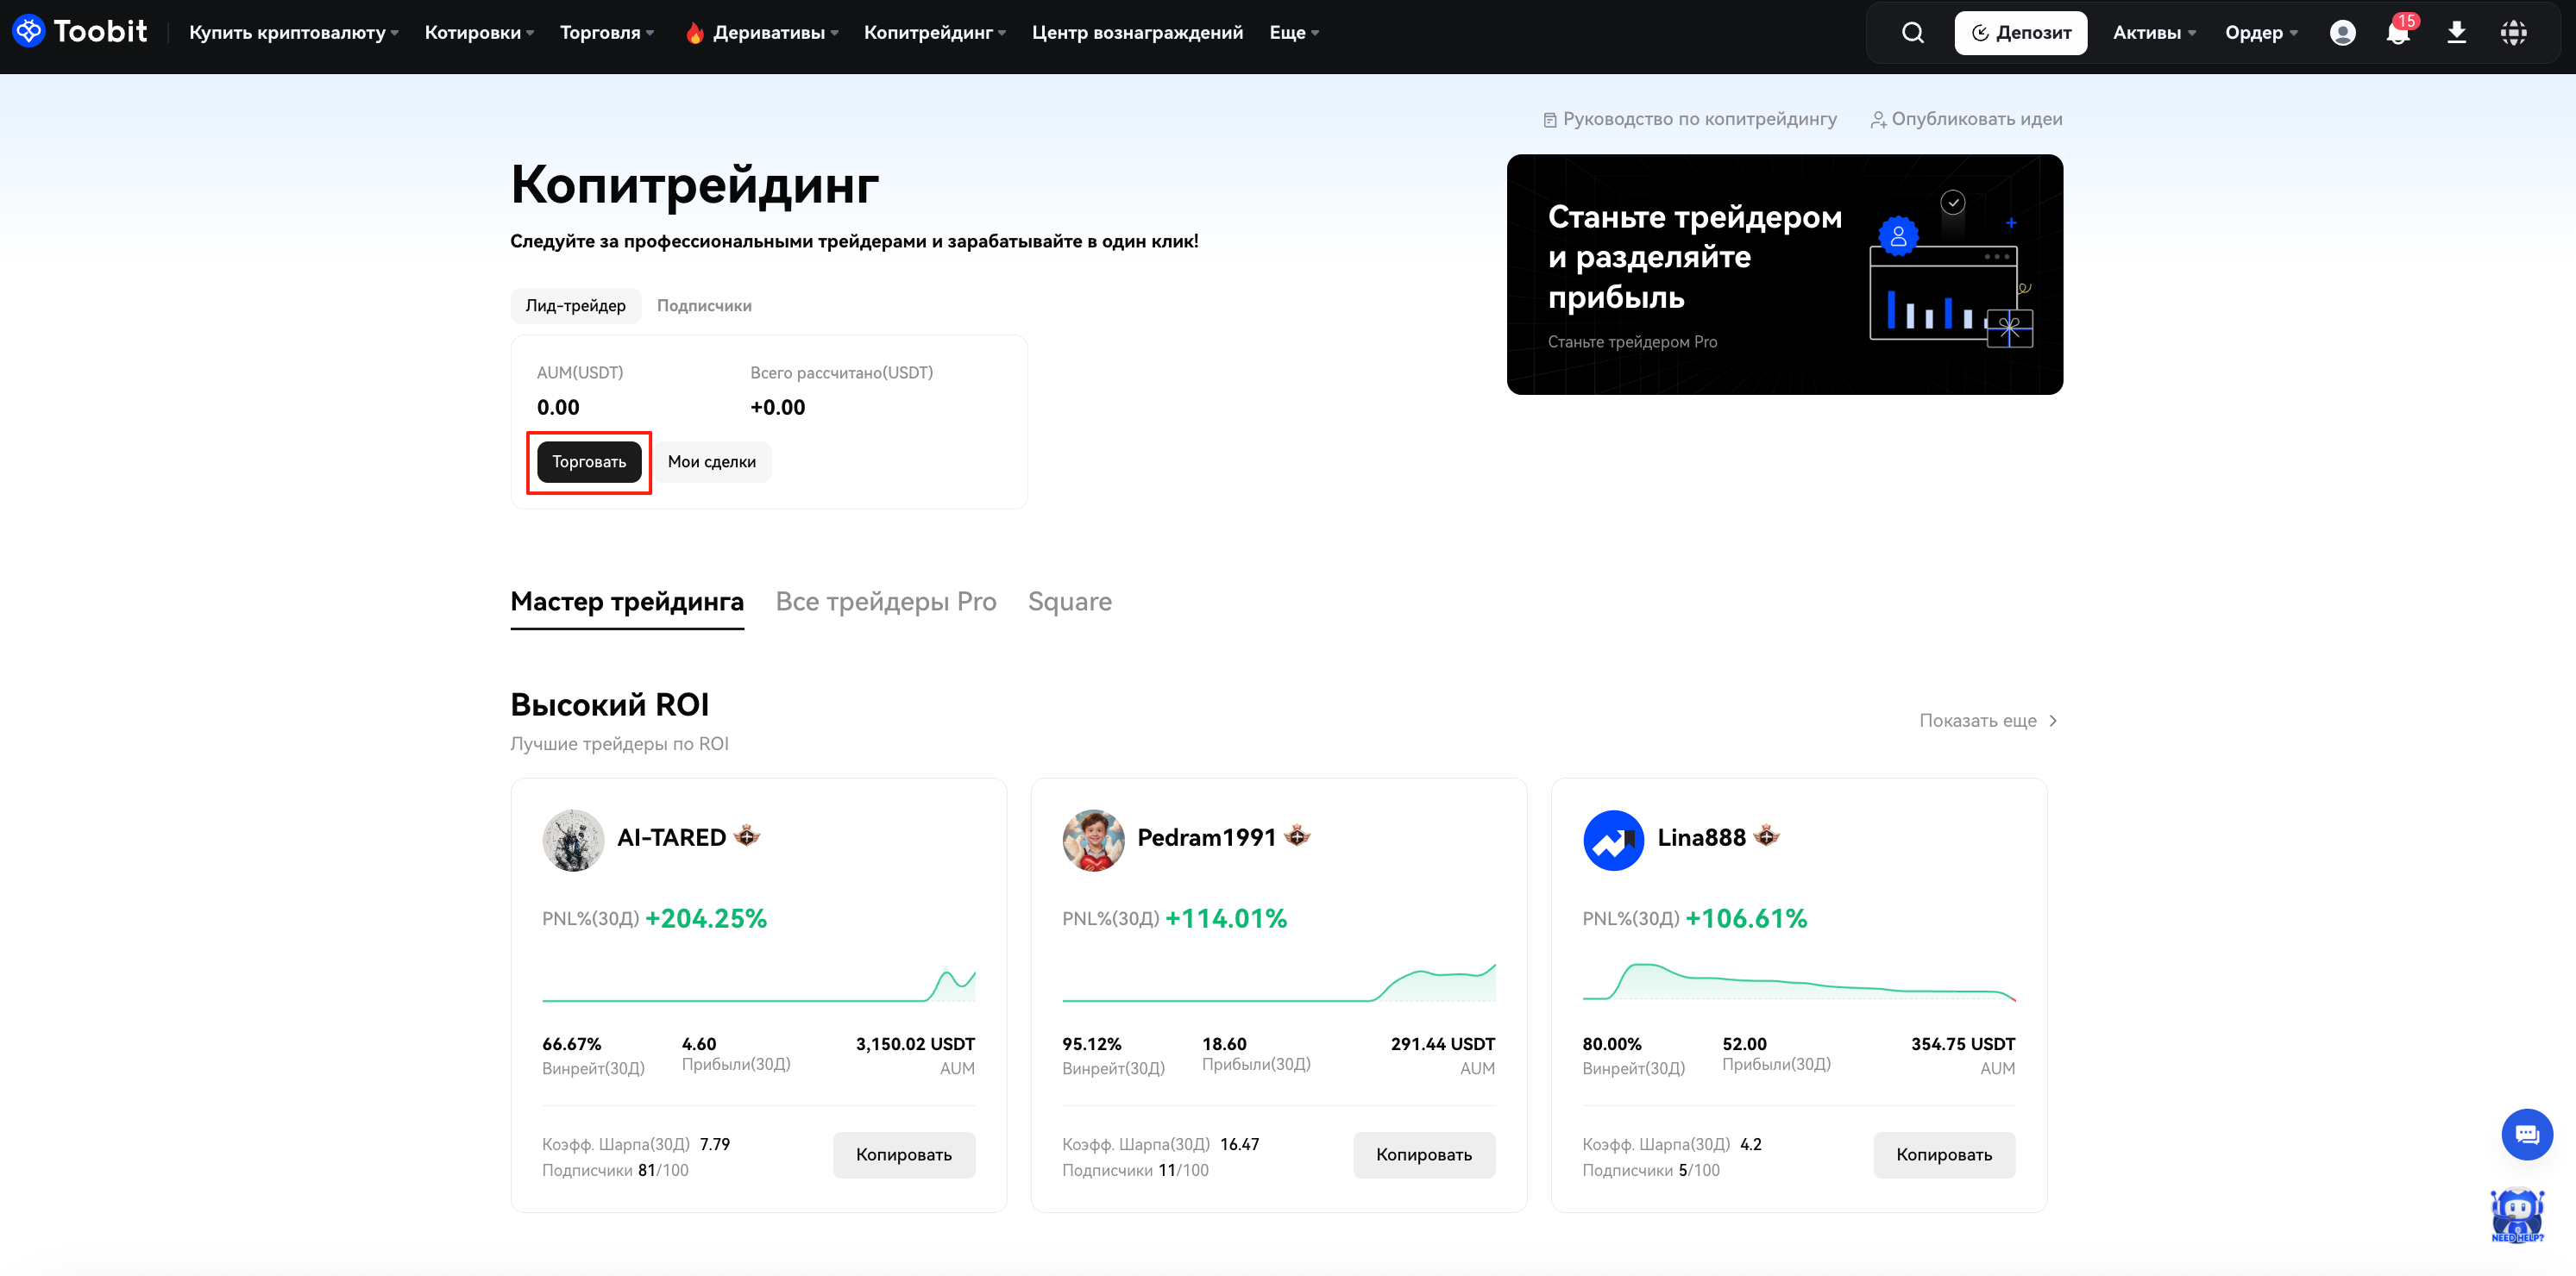Open the user profile avatar icon

(x=2342, y=33)
